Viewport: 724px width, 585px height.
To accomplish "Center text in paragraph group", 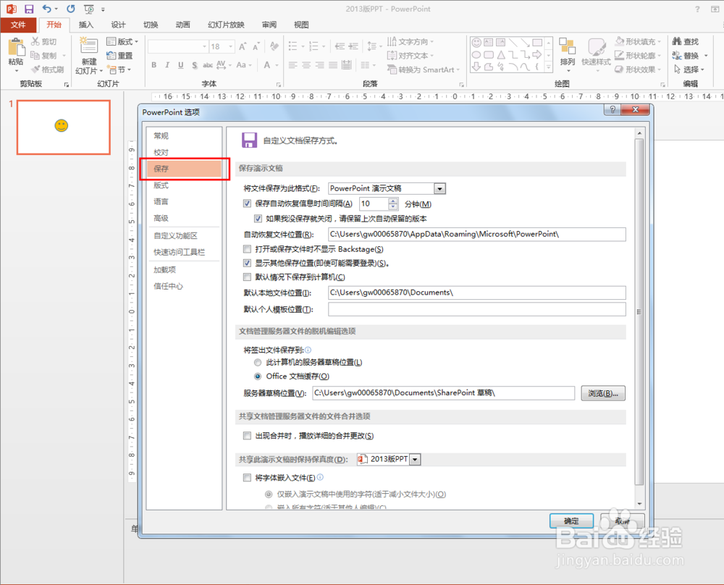I will (306, 65).
